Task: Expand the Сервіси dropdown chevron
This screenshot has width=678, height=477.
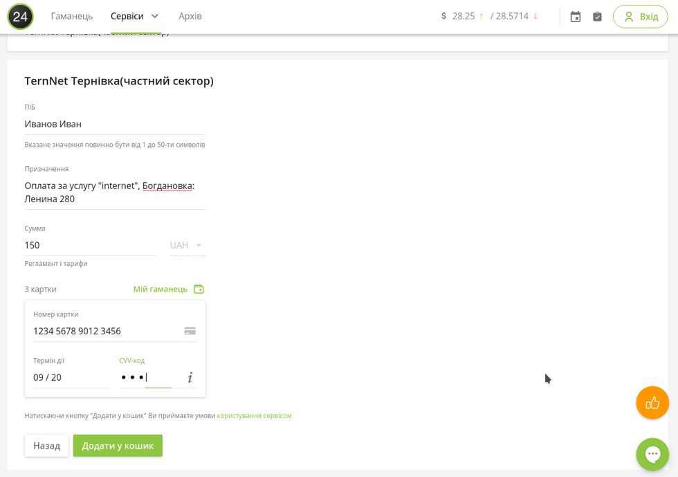Action: coord(155,16)
